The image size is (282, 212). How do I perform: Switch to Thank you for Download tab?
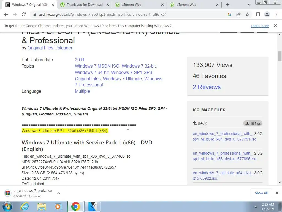click(85, 5)
